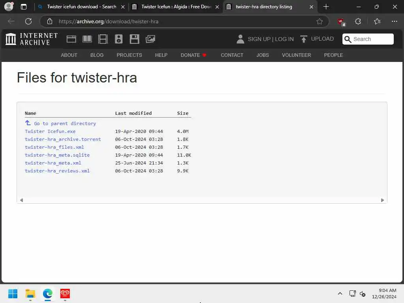Image resolution: width=404 pixels, height=303 pixels.
Task: Switch to Twister icefun download Search tab
Action: coord(81,7)
